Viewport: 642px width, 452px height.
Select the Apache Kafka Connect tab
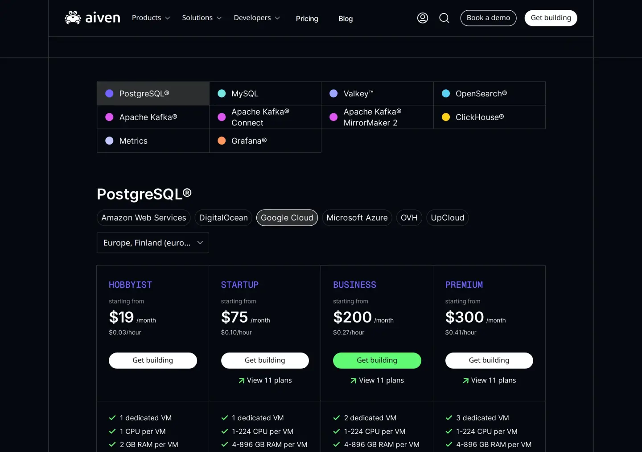click(265, 117)
